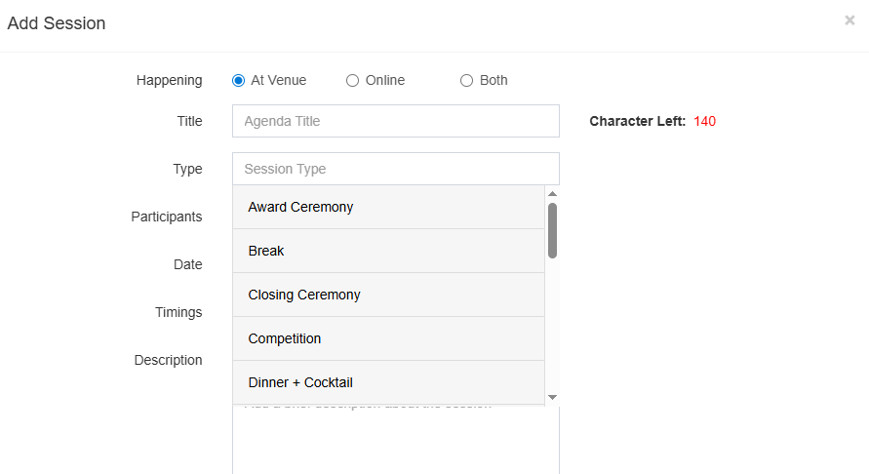Viewport: 869px width, 474px height.
Task: Select the At Venue radio button
Action: tap(238, 81)
